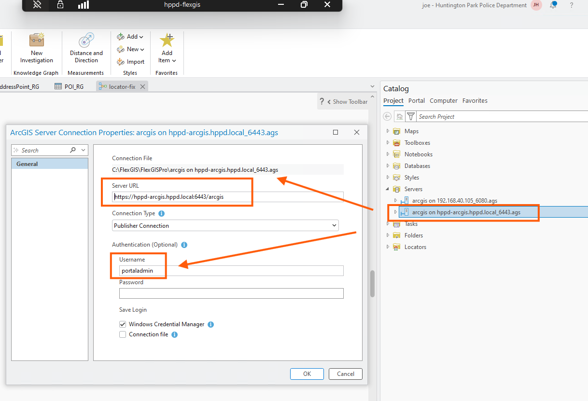Select the POI_RG view tab
The image size is (588, 401).
(x=69, y=87)
